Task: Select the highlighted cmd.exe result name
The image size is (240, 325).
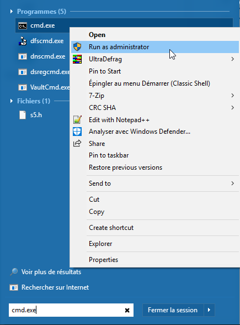Action: point(42,25)
